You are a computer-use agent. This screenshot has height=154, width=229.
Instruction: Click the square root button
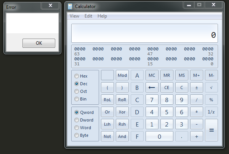211,88
